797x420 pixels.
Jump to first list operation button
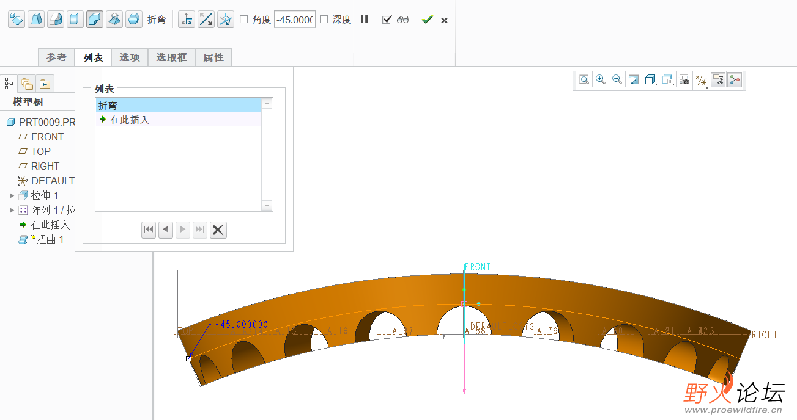point(149,230)
